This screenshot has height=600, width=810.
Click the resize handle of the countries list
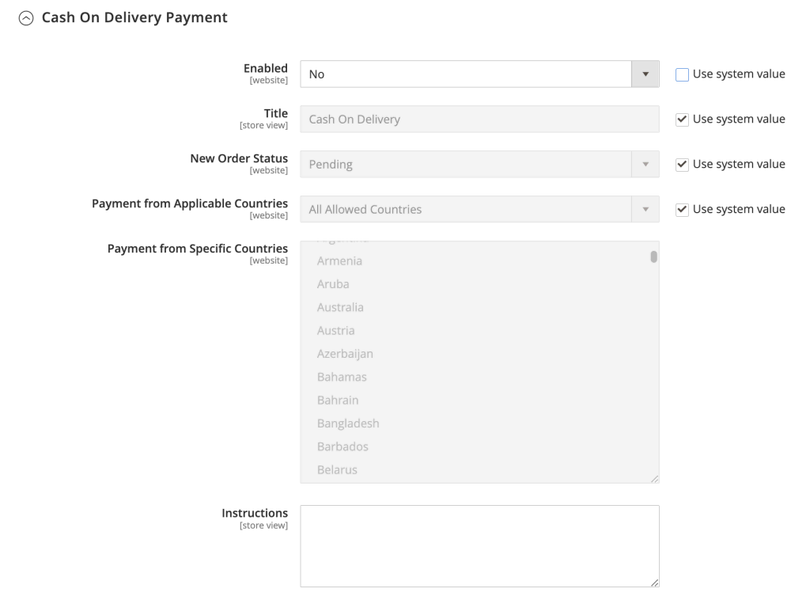coord(655,477)
